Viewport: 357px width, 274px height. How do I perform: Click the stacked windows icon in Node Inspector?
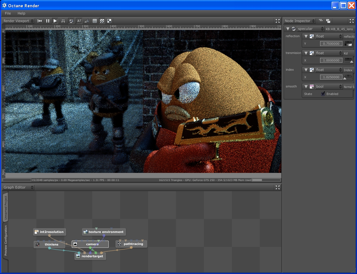pos(328,21)
